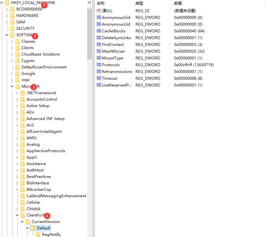The height and width of the screenshot is (237, 270).
Task: Click the DWORD icon beside Protocols
Action: 99,65
